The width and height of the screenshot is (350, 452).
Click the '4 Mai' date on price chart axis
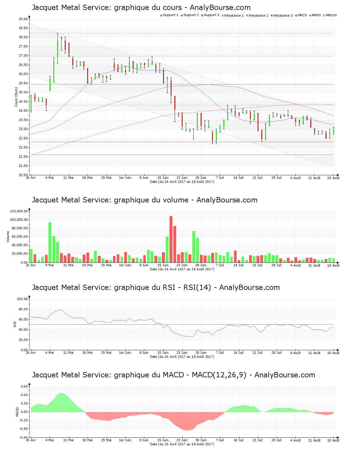click(x=50, y=178)
